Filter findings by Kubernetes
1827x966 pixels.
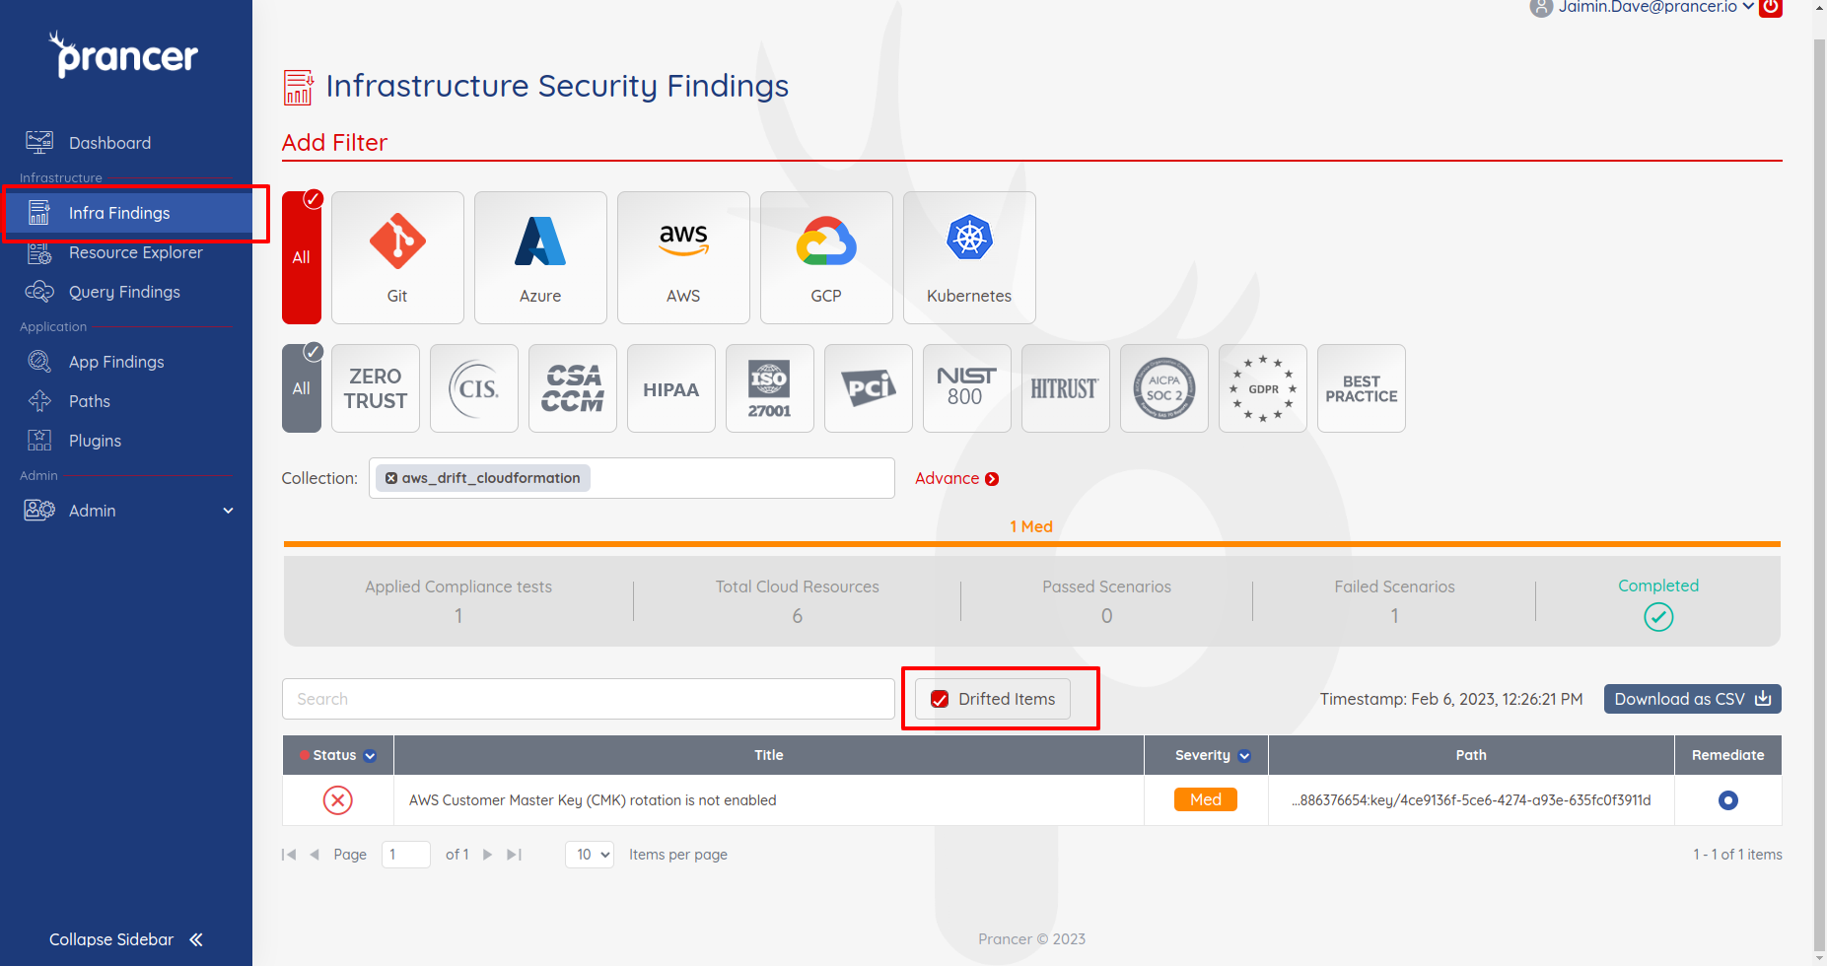coord(969,257)
